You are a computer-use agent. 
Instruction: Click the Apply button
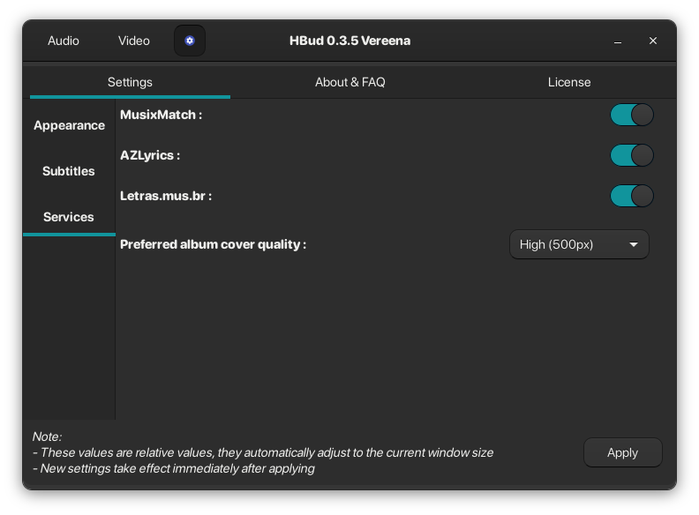[x=623, y=452]
